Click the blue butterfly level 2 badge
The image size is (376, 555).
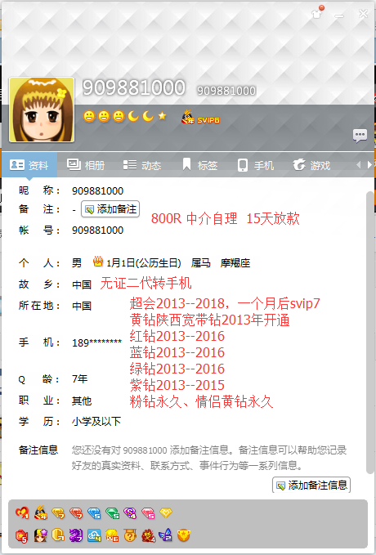point(165,535)
